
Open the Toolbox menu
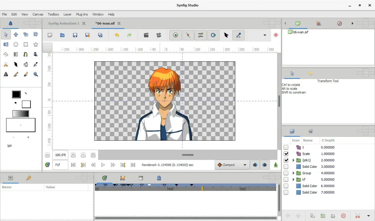click(53, 14)
